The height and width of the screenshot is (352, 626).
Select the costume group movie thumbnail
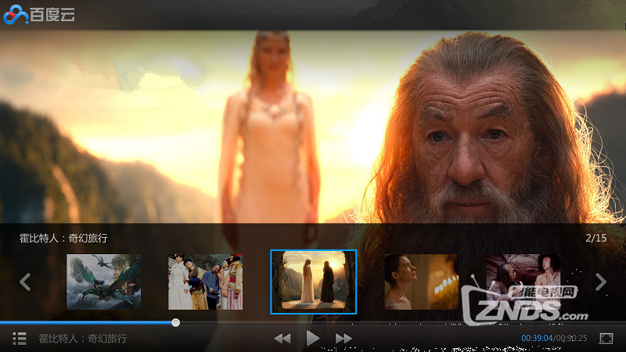coord(205,282)
